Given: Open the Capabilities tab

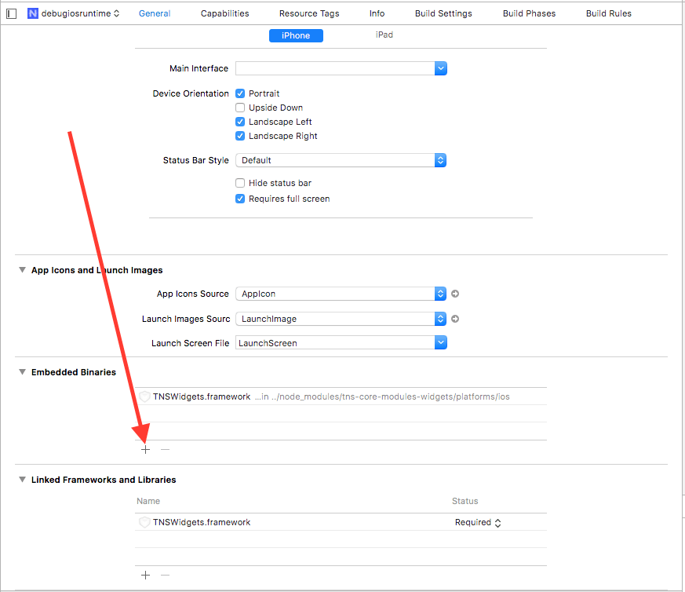Looking at the screenshot, I should pos(224,13).
